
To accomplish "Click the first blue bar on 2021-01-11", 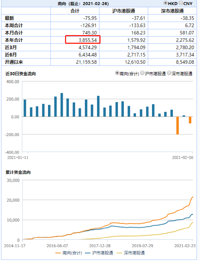I will click(x=25, y=108).
